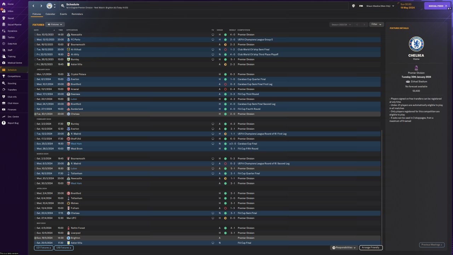Click the Swansea FA Cup Third Round row
This screenshot has height=255, width=453.
pos(207,94)
